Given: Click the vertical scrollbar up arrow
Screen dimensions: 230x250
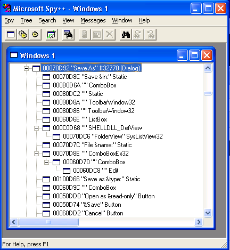Looking at the screenshot, I should (x=208, y=68).
